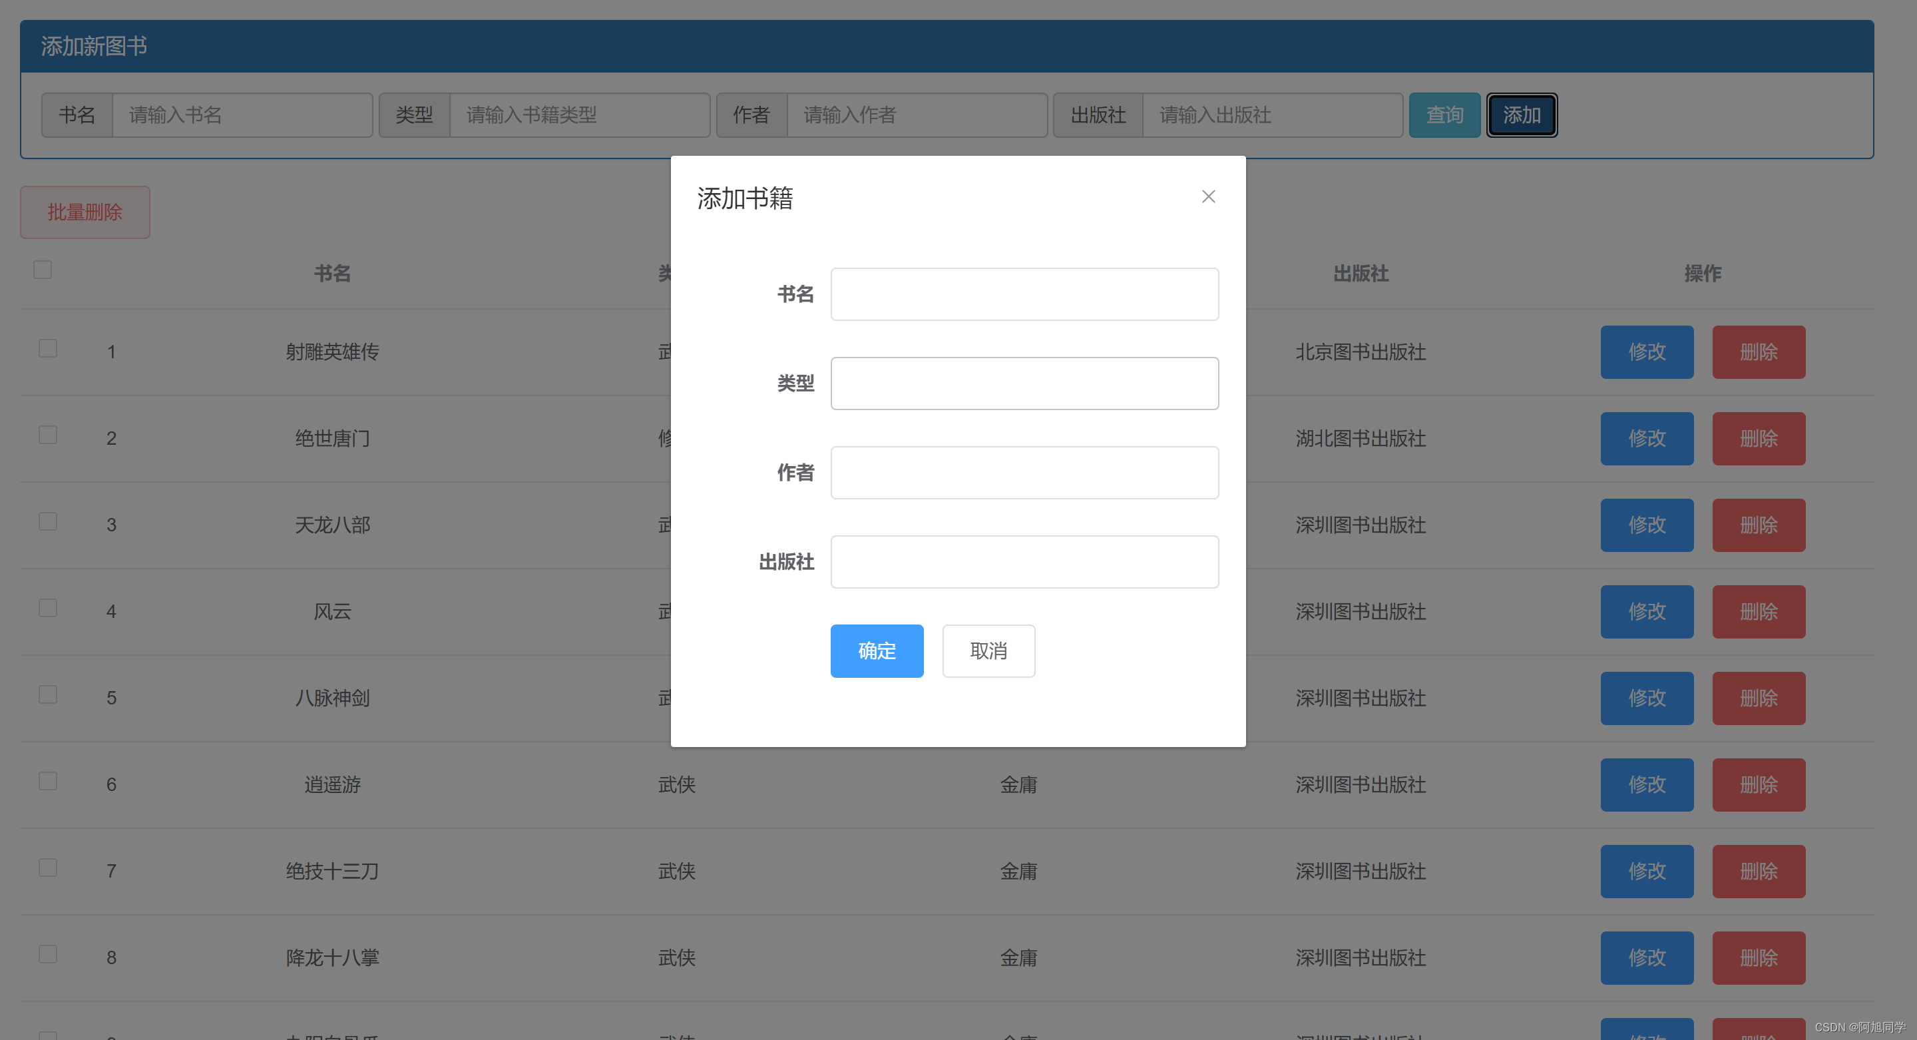Click 删除 for 绝技十三刀 row
The width and height of the screenshot is (1917, 1040).
(x=1758, y=872)
